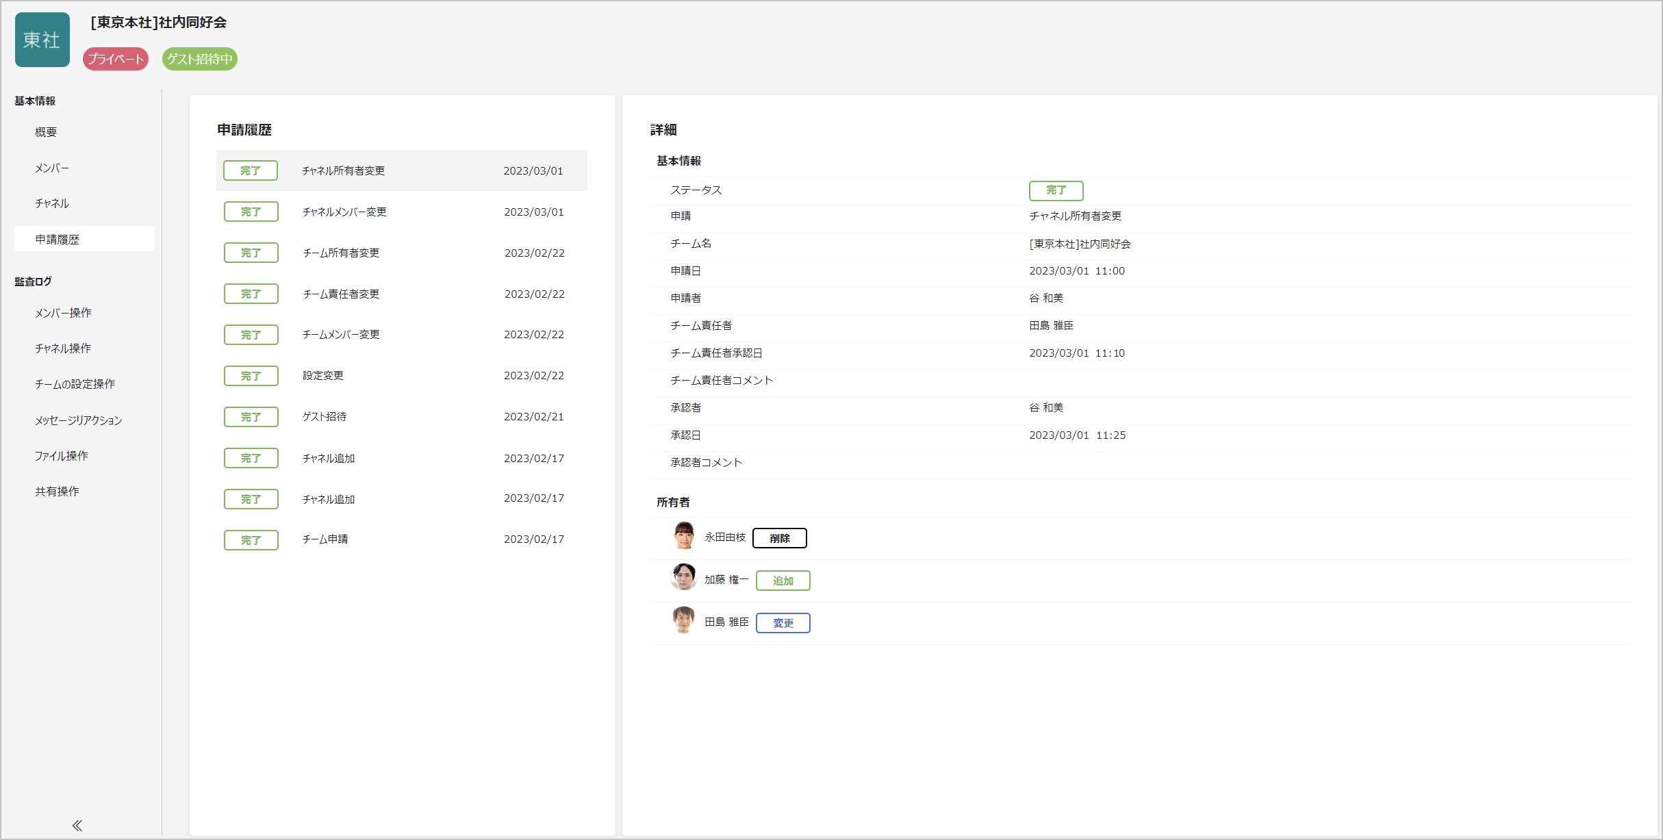Open the チャネル section
This screenshot has width=1663, height=840.
[51, 203]
